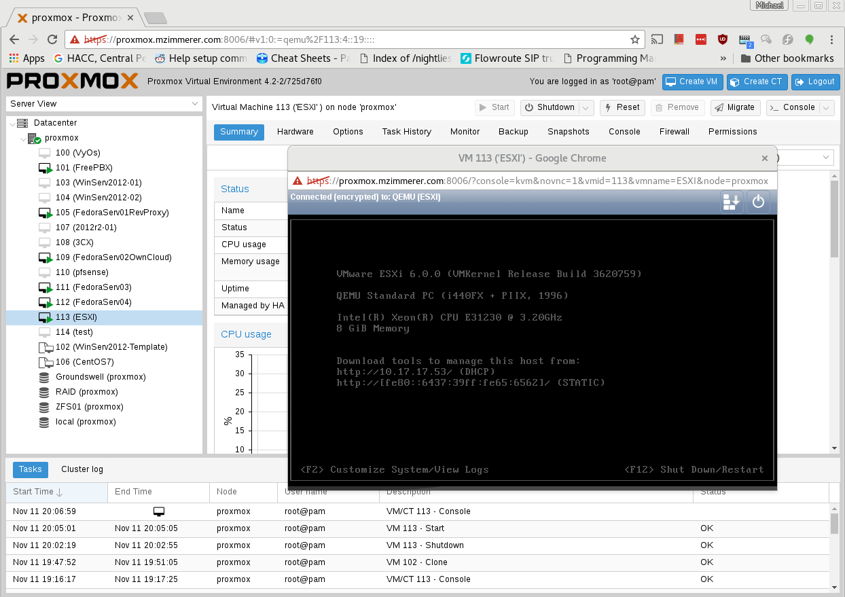This screenshot has width=845, height=597.
Task: Click the new tab button in Chrome
Action: click(x=156, y=18)
